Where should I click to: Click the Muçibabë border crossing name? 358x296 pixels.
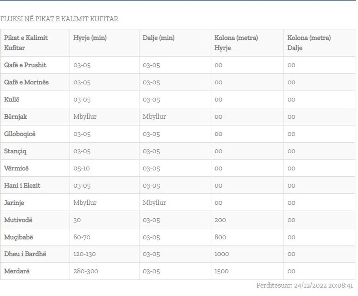[x=19, y=237]
